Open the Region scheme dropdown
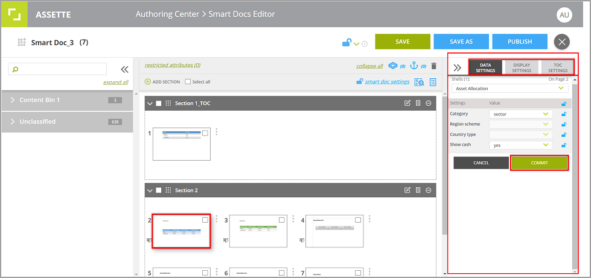Viewport: 591px width, 278px height. pos(521,124)
